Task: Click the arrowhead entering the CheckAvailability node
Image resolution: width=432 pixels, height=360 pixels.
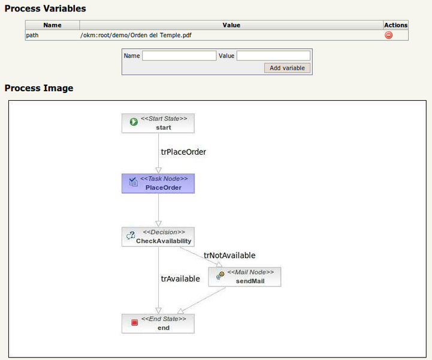Action: (158, 224)
